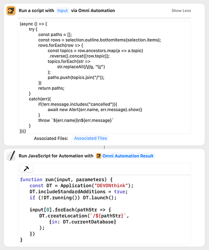Click the 'via Omni Automation' label text
The width and height of the screenshot is (209, 250).
coord(93,10)
